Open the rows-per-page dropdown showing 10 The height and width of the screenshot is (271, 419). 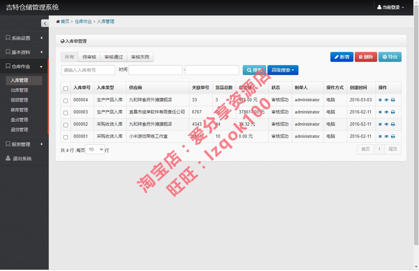[95, 150]
